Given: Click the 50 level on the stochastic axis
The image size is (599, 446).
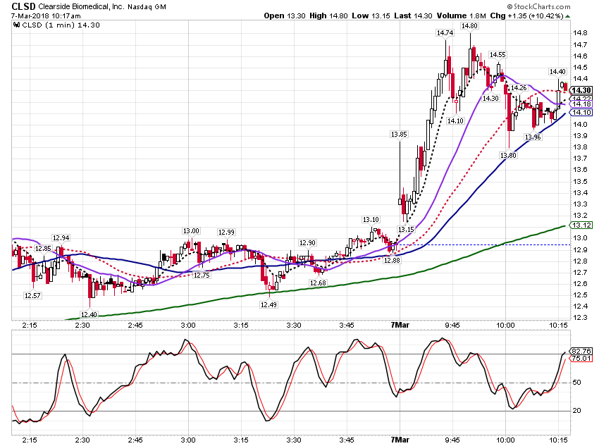Looking at the screenshot, I should (x=577, y=382).
